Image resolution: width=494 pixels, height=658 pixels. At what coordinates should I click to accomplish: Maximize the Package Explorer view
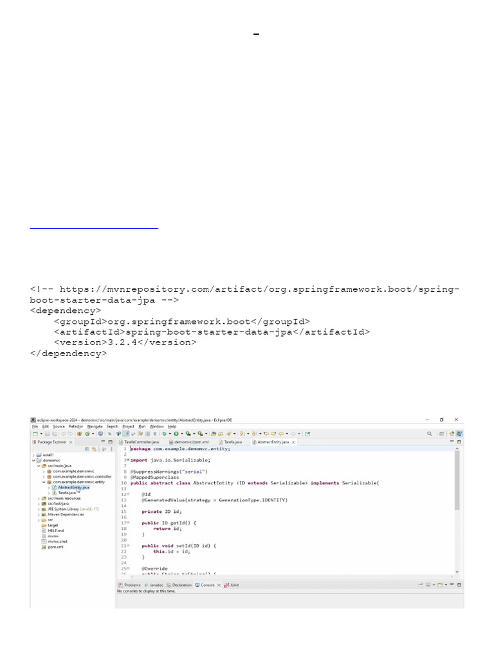tap(111, 442)
